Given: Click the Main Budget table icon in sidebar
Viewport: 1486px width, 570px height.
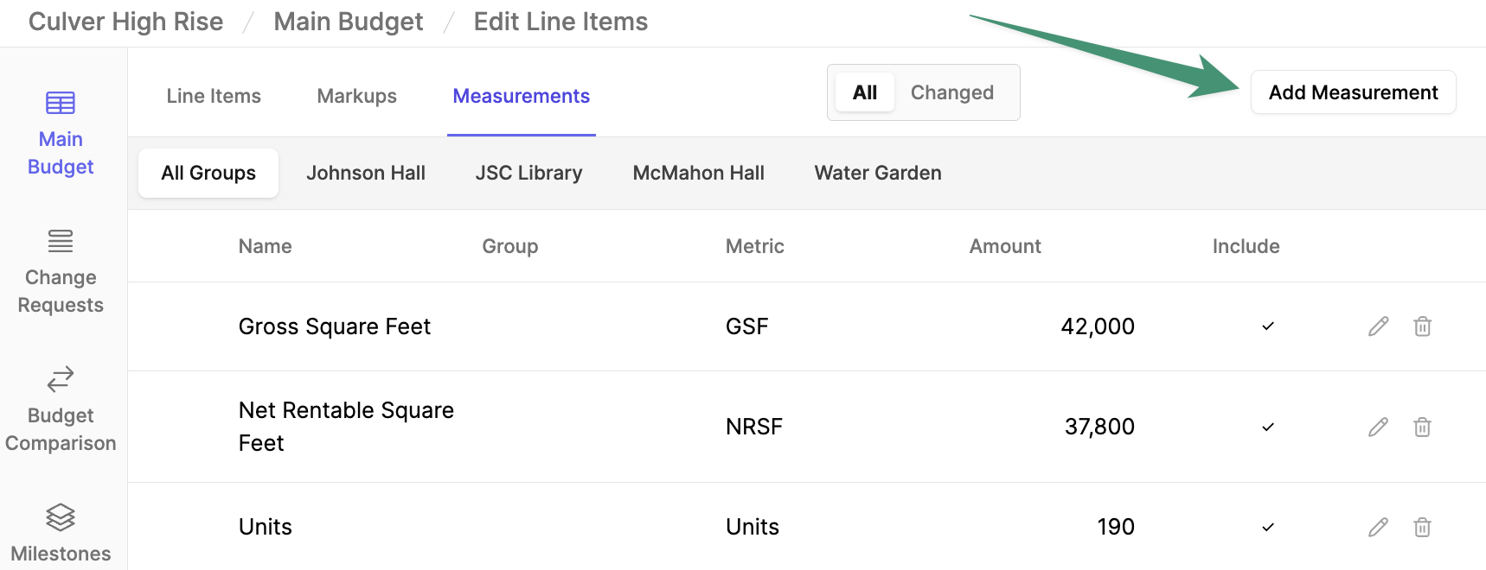Looking at the screenshot, I should 61,104.
